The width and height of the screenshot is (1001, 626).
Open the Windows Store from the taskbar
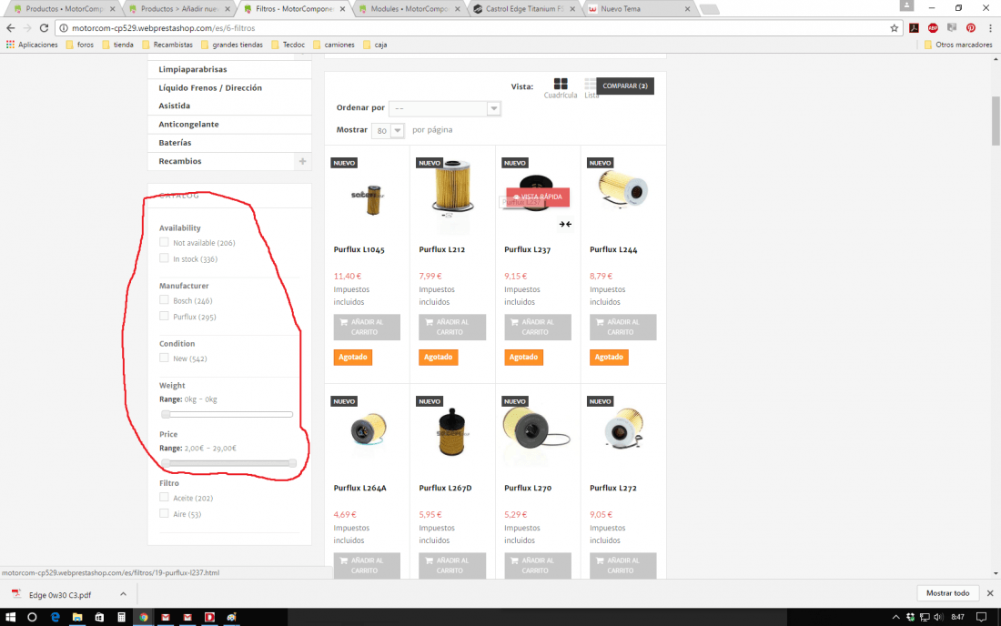point(99,617)
